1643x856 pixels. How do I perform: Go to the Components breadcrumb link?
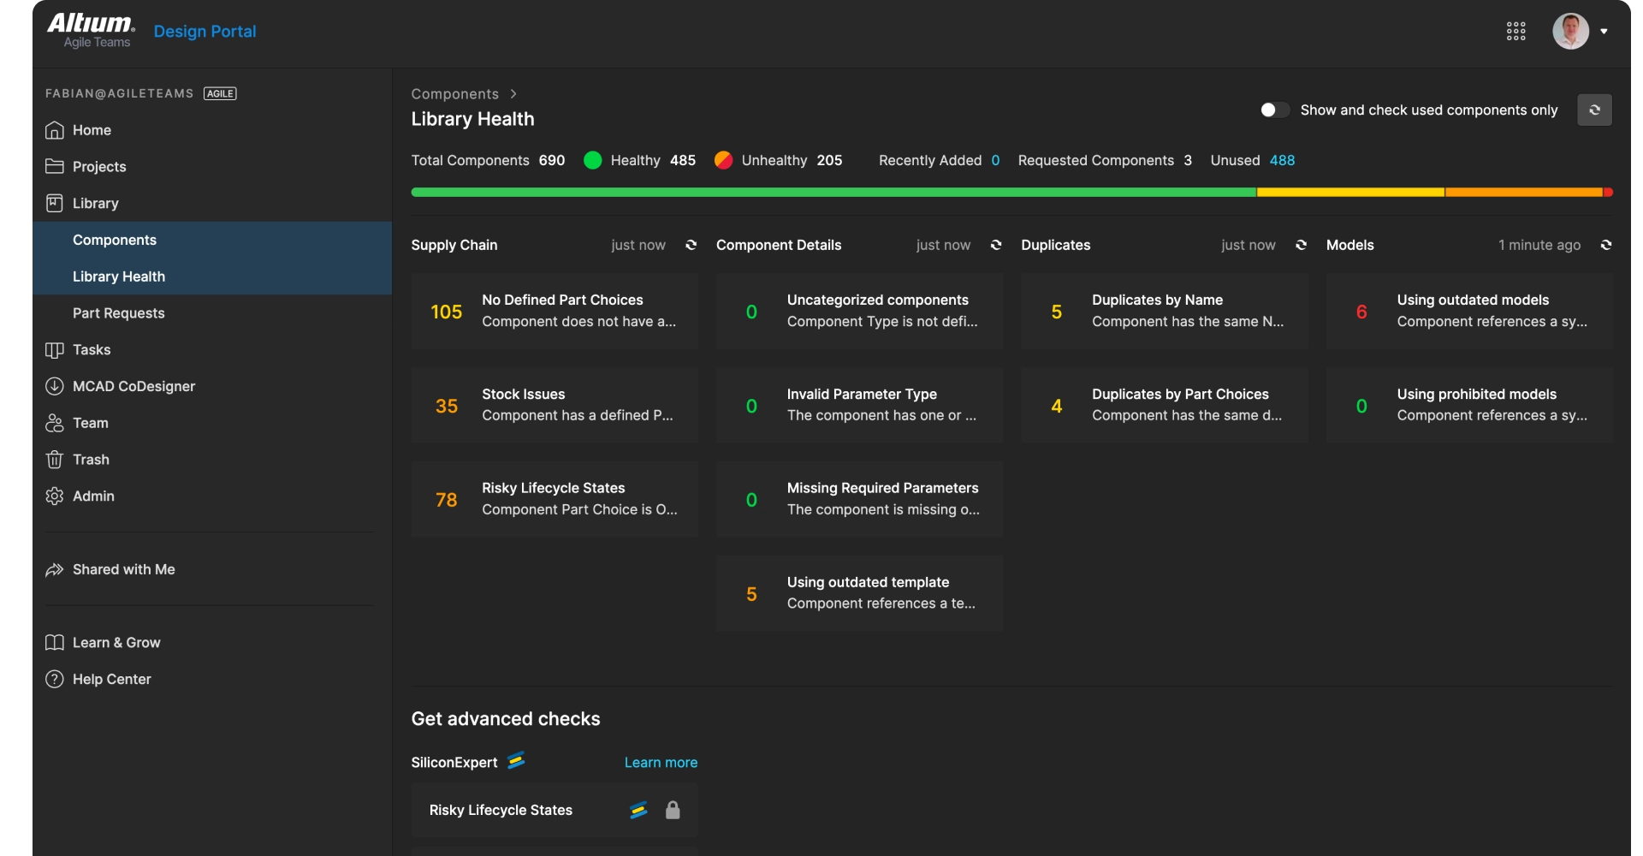click(x=454, y=94)
